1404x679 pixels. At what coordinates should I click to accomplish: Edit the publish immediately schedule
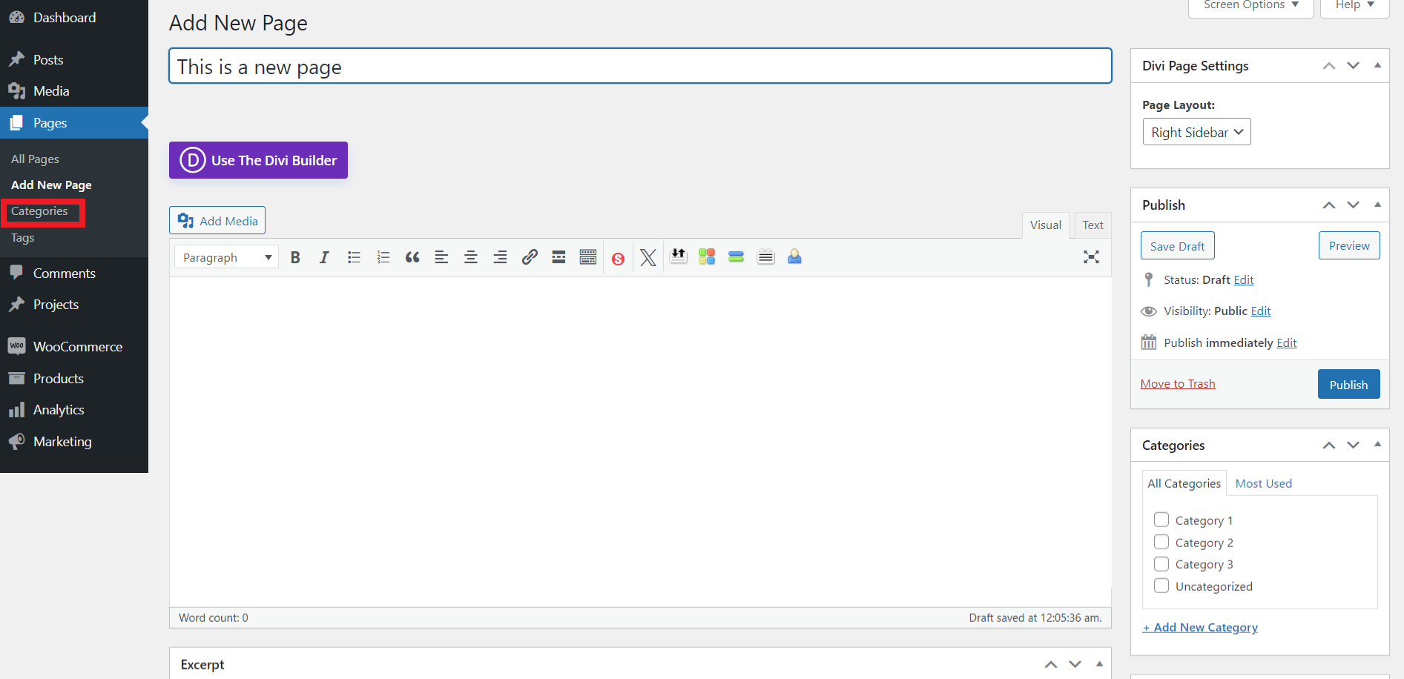(x=1287, y=342)
